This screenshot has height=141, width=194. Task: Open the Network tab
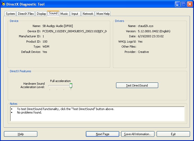(x=88, y=14)
